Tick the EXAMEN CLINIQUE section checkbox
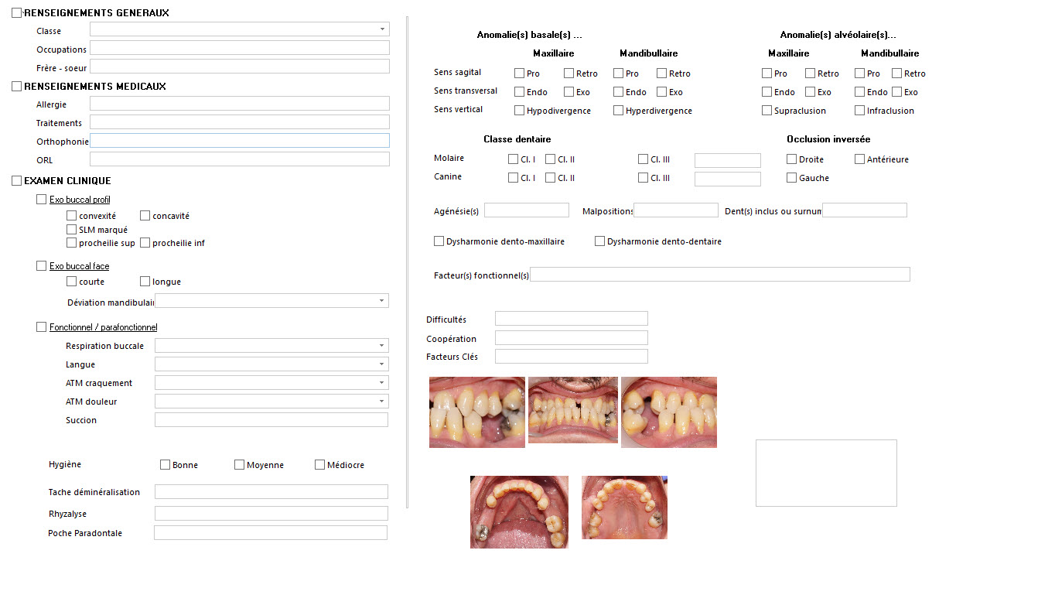This screenshot has height=605, width=1038. click(17, 181)
